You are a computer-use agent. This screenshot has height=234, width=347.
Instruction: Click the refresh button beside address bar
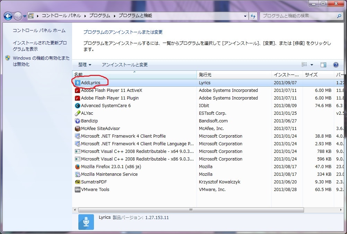tap(253, 16)
